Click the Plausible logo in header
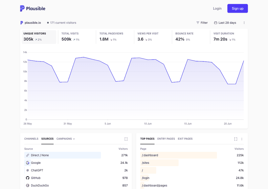Viewport: 268px width, 189px height. tap(33, 8)
